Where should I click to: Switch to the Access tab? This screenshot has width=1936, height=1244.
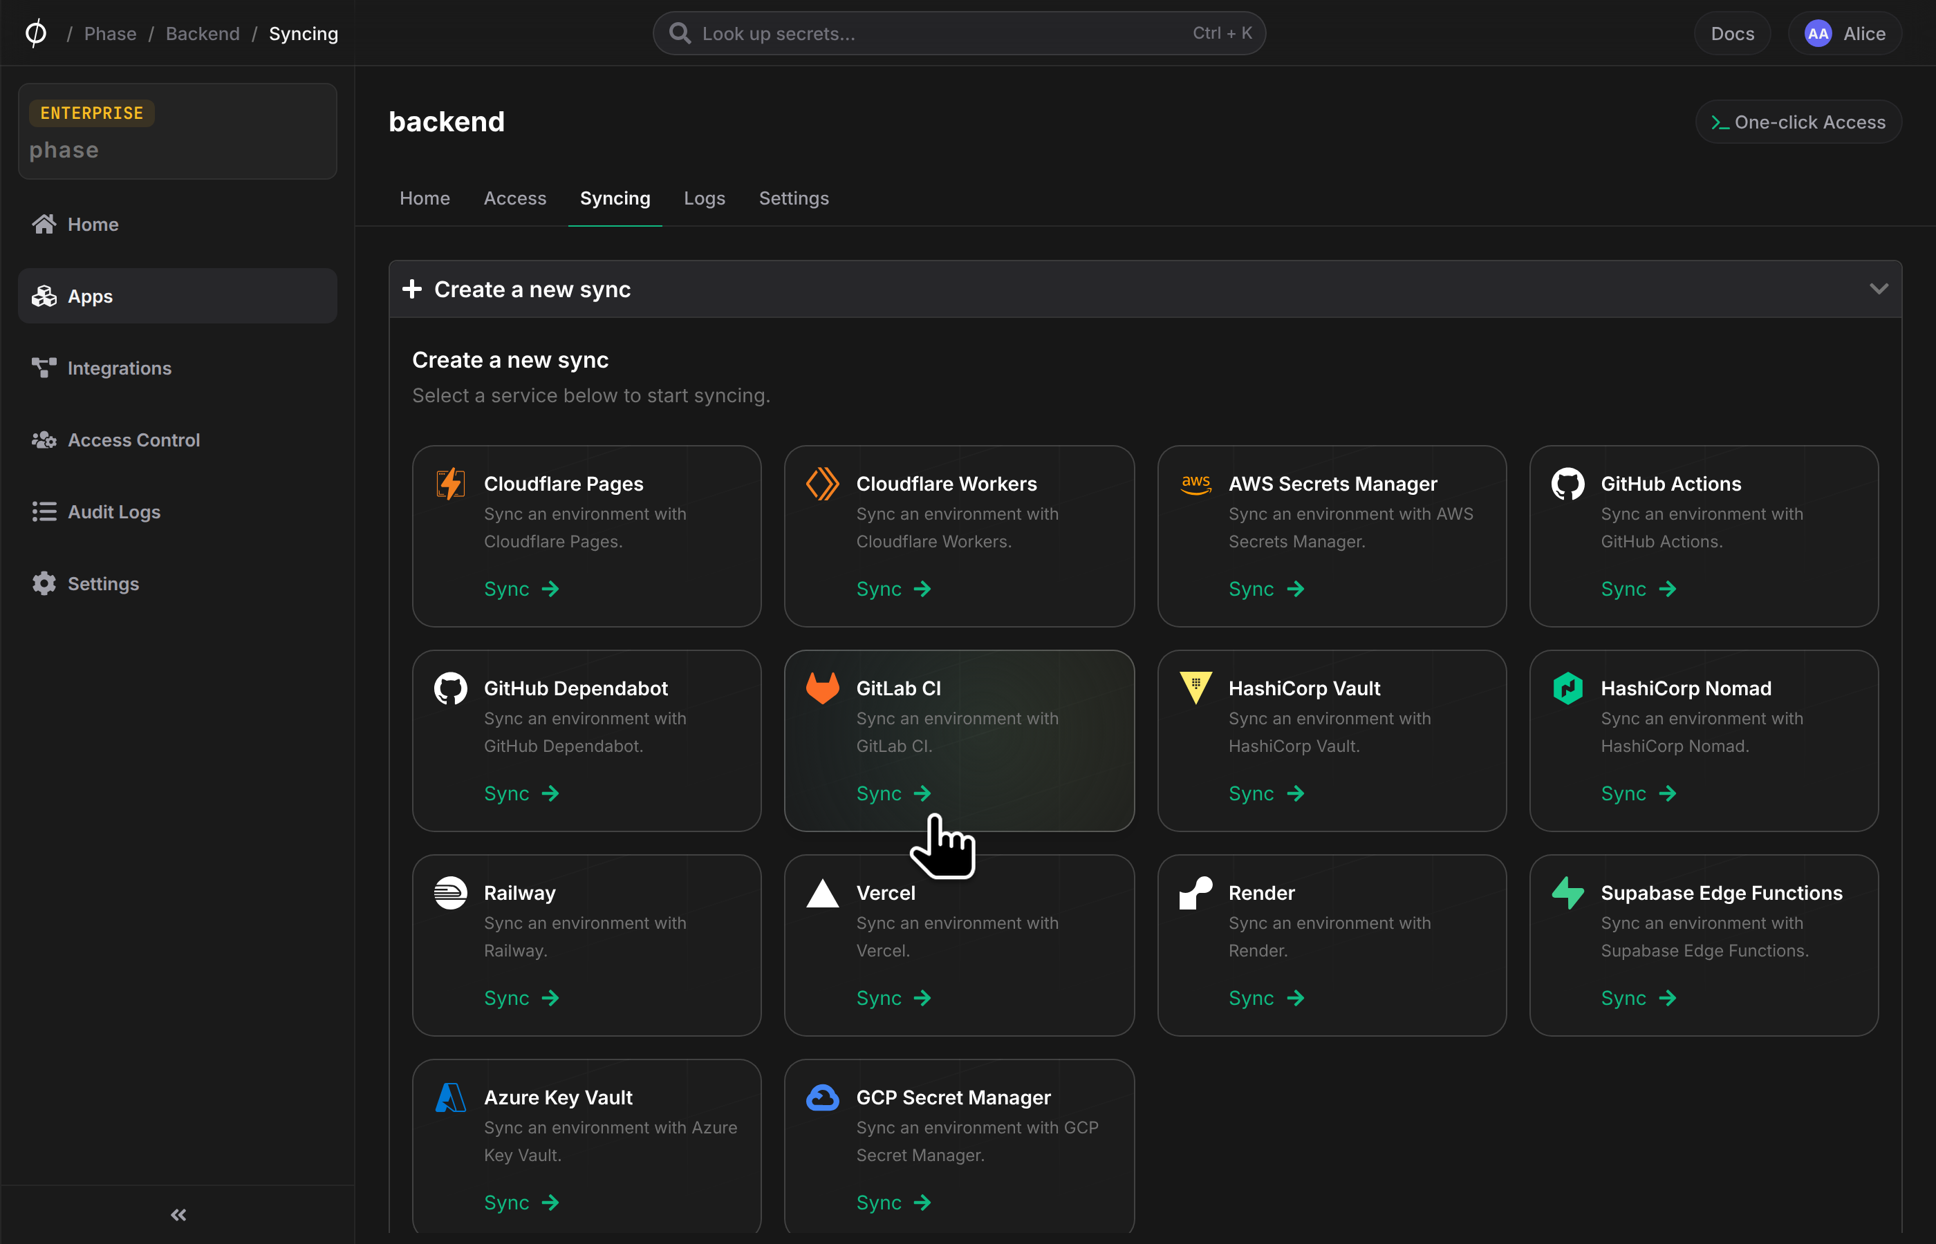(514, 198)
